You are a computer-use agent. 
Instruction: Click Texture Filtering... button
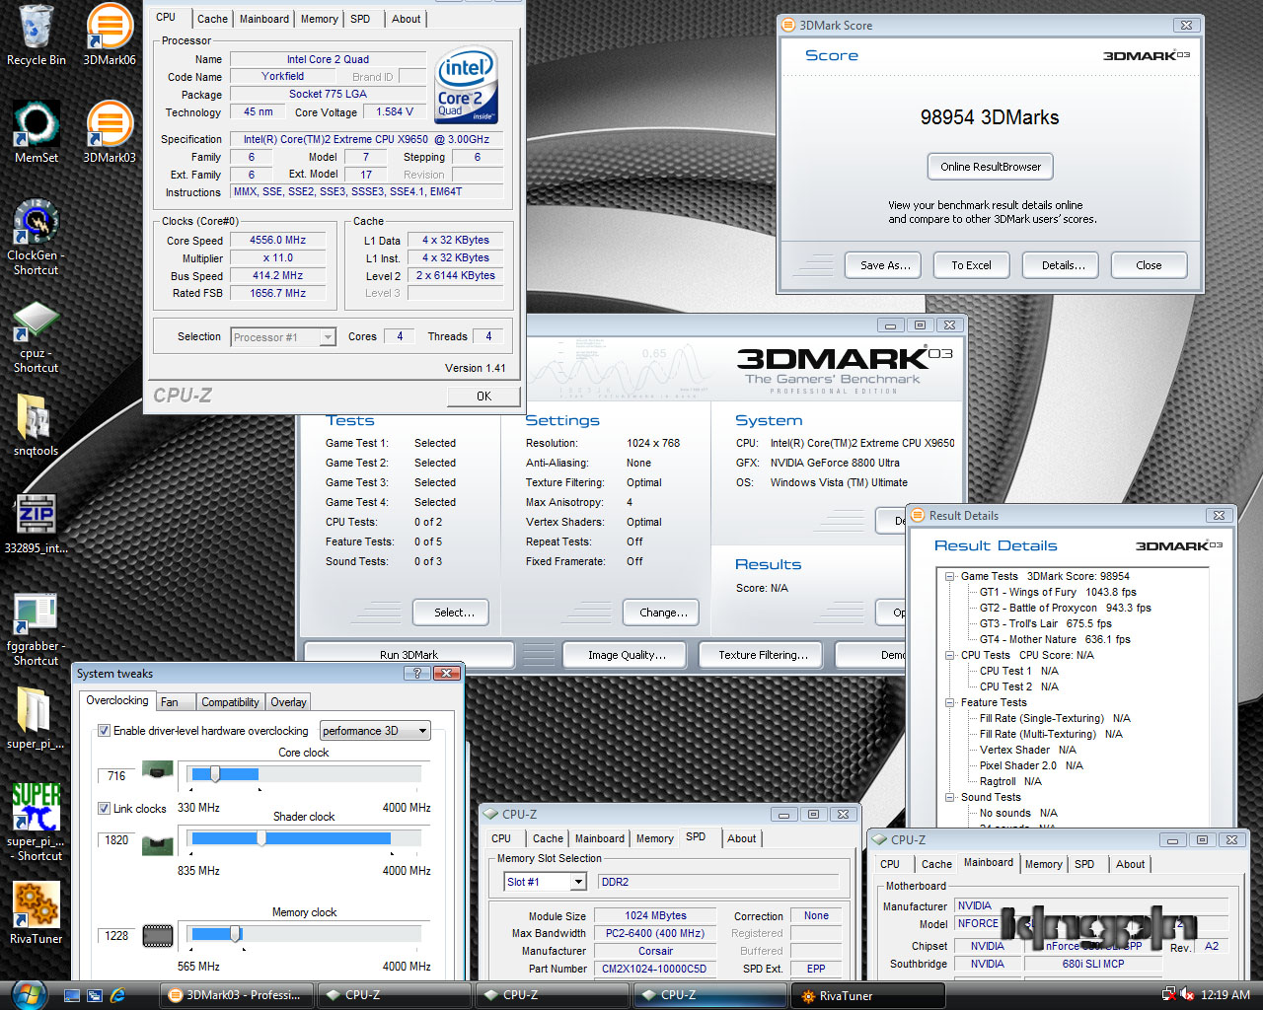[x=762, y=655]
